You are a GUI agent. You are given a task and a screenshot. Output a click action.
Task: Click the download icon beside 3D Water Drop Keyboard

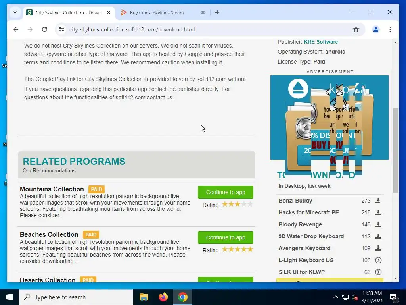[378, 236]
